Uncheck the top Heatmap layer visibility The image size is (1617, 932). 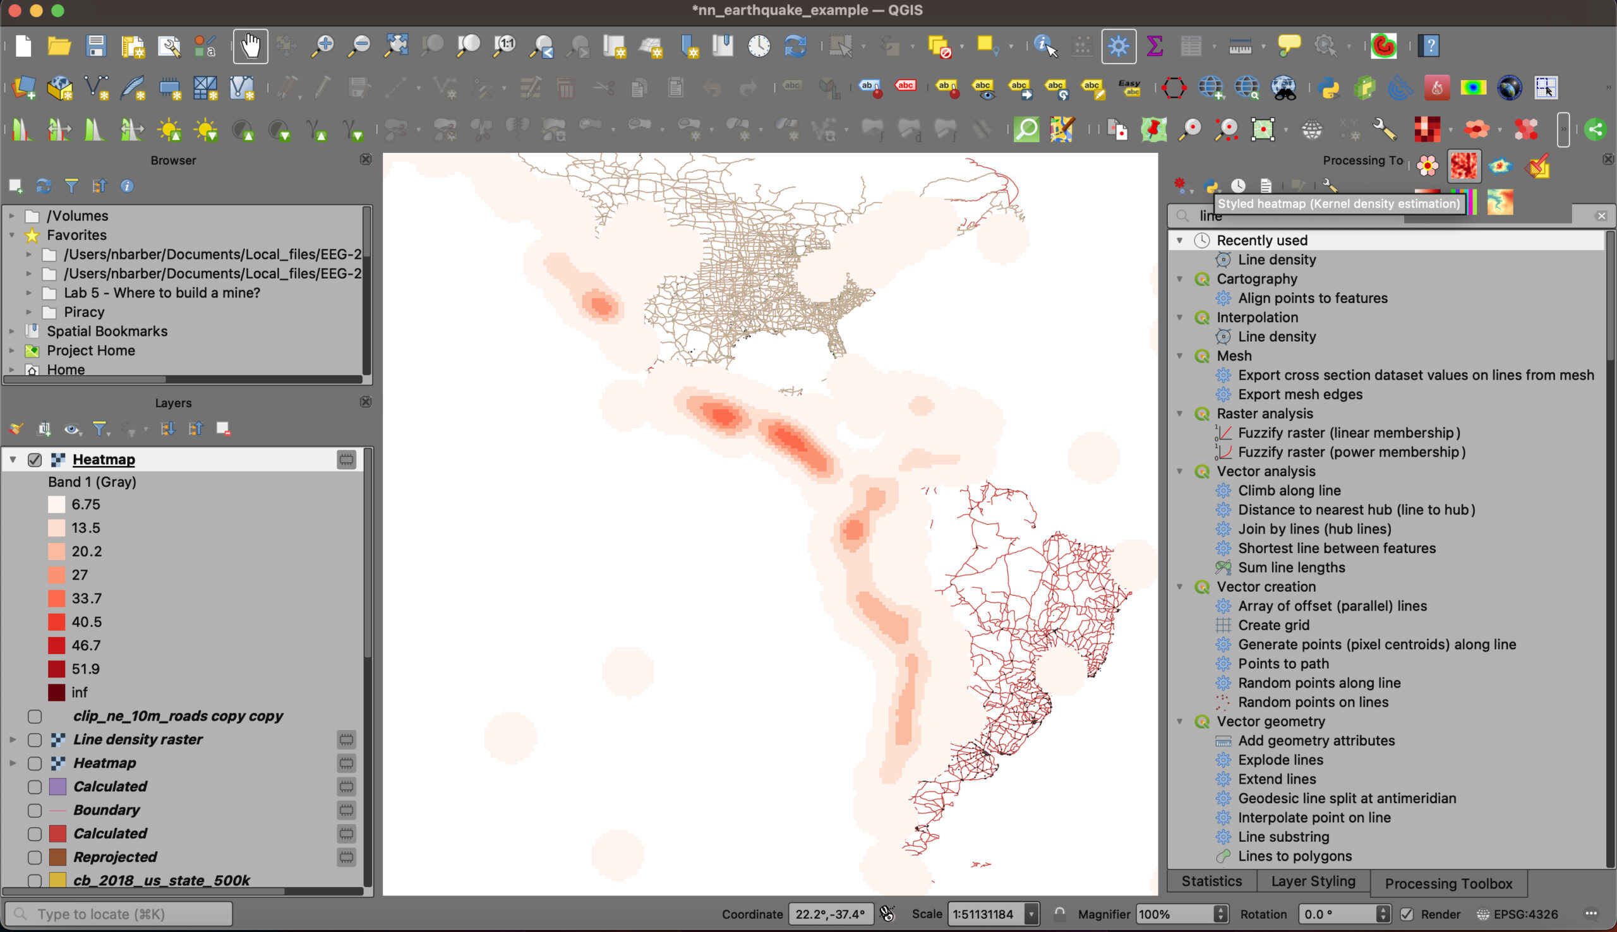click(x=35, y=460)
